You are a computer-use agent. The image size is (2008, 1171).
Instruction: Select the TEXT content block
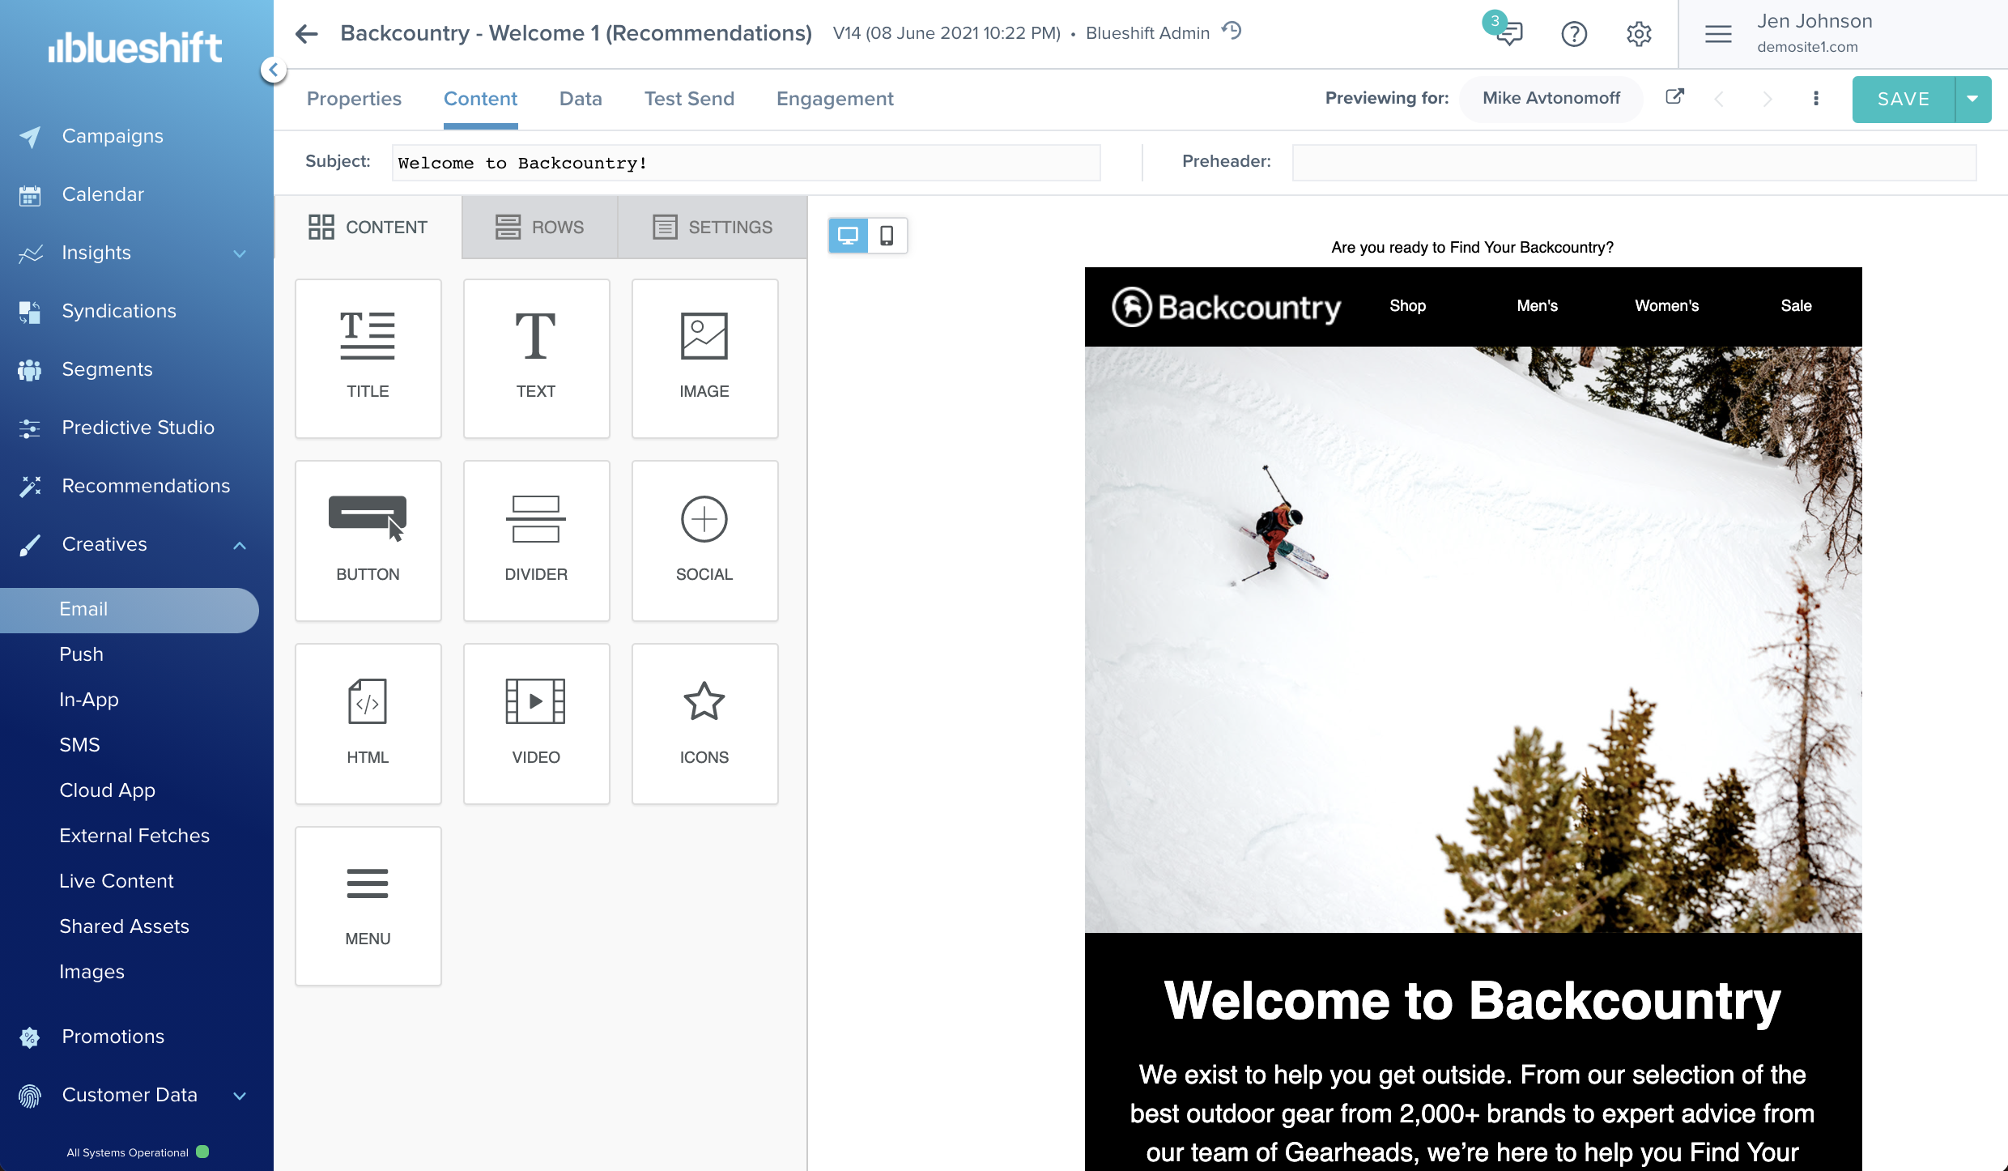(x=536, y=359)
